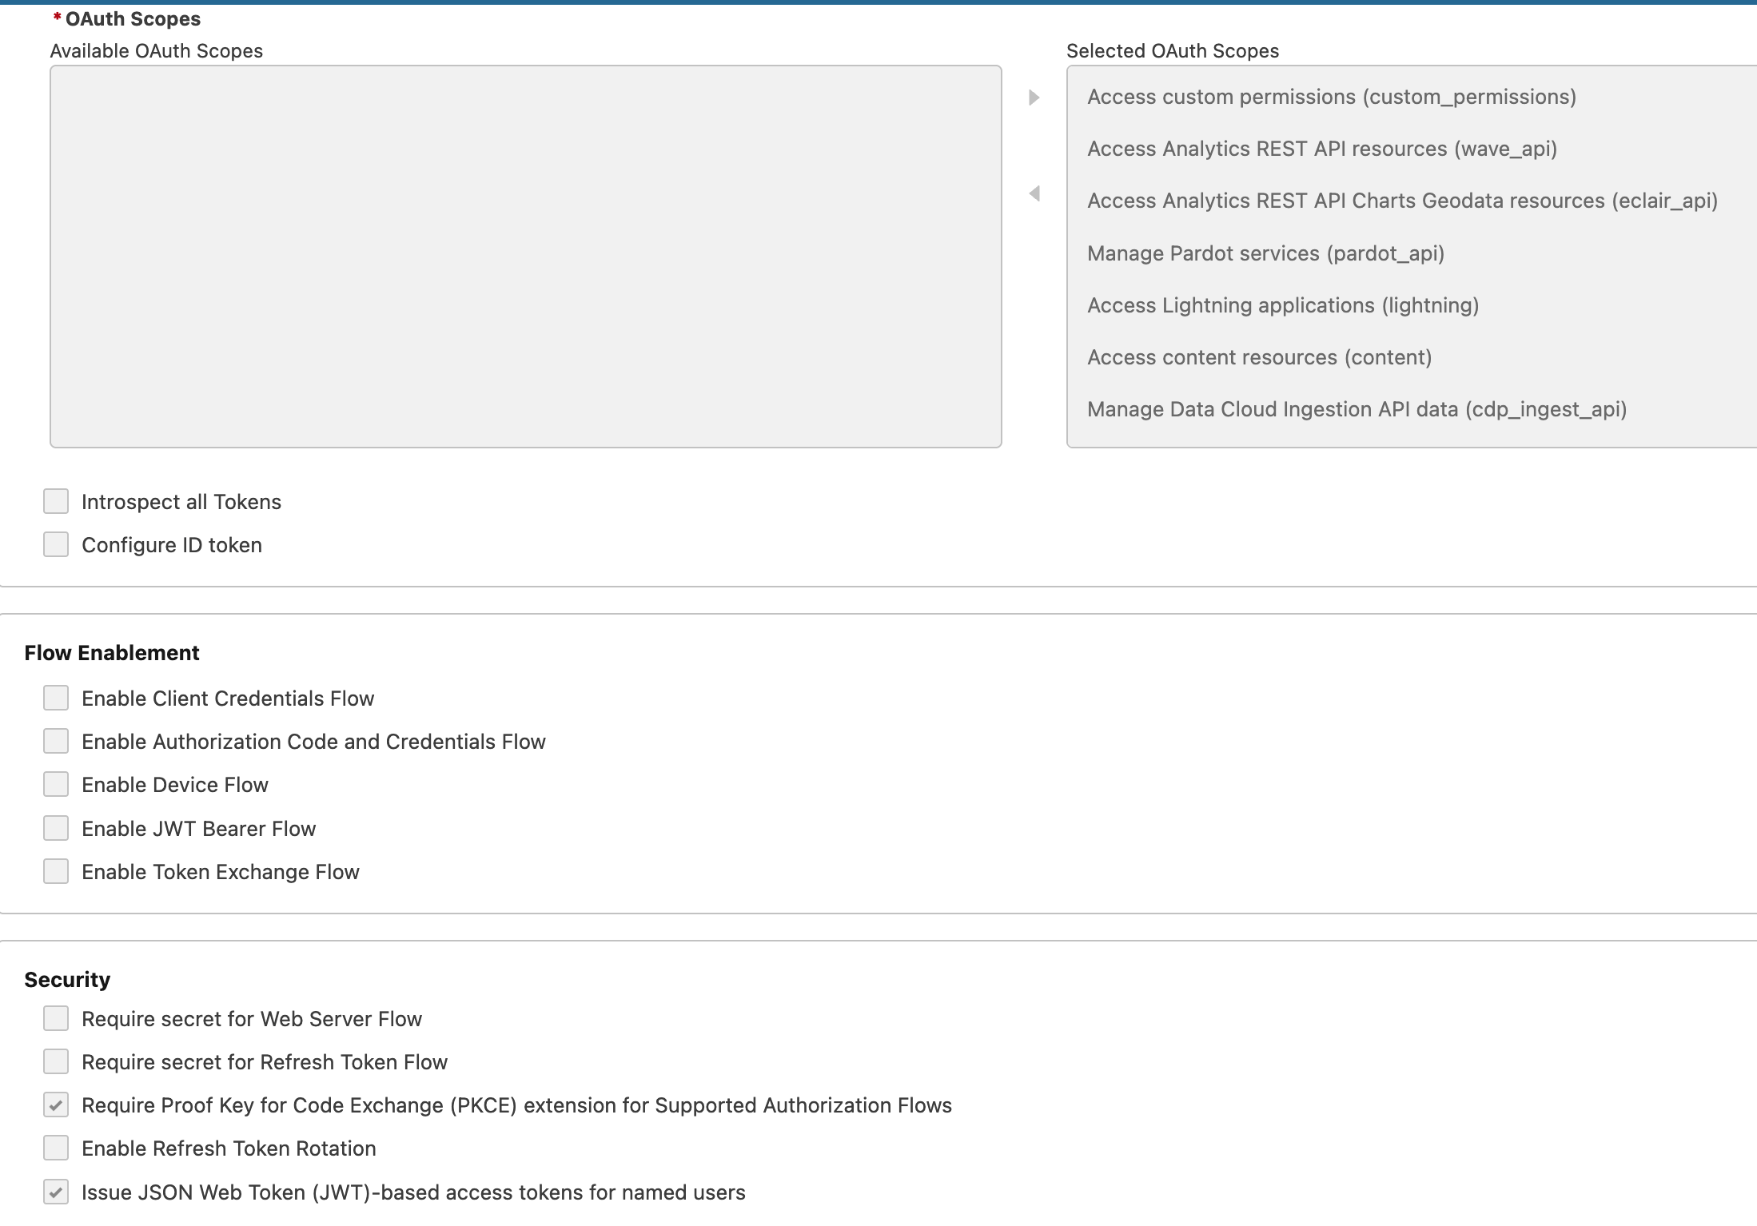Check Configure ID token
Viewport: 1757px width, 1226px height.
pos(55,544)
